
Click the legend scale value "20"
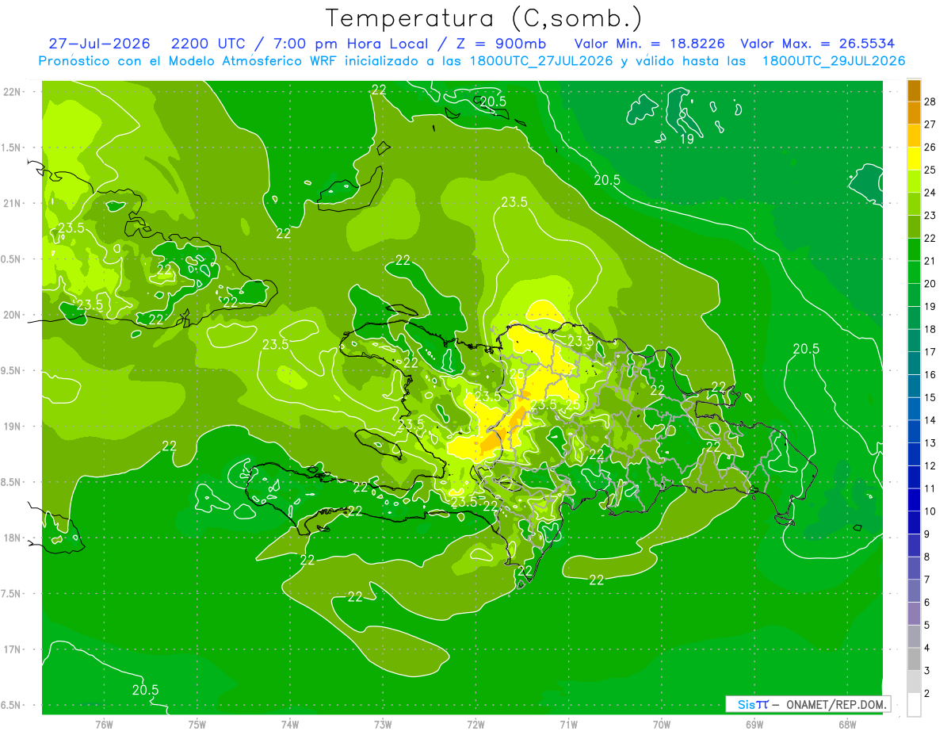click(x=930, y=283)
